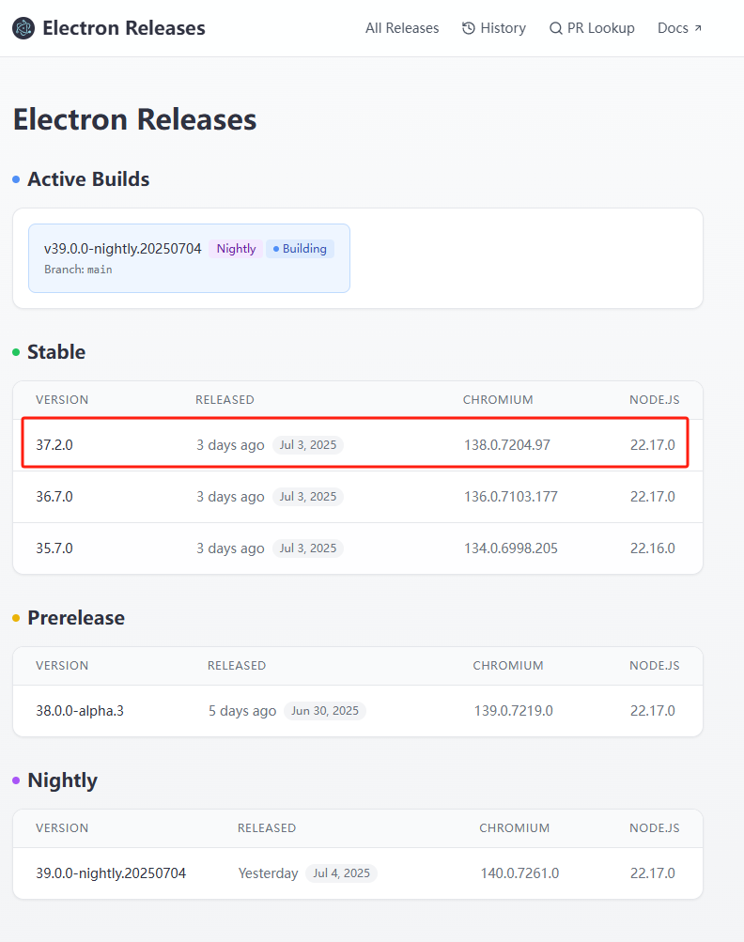Image resolution: width=744 pixels, height=942 pixels.
Task: Click the PR Lookup magnifier icon
Action: (554, 28)
